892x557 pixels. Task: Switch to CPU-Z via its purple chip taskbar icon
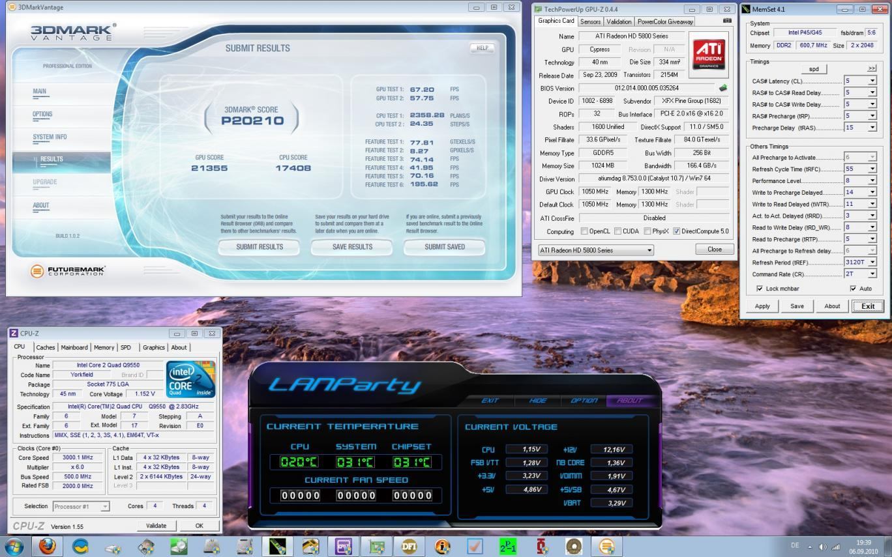343,546
